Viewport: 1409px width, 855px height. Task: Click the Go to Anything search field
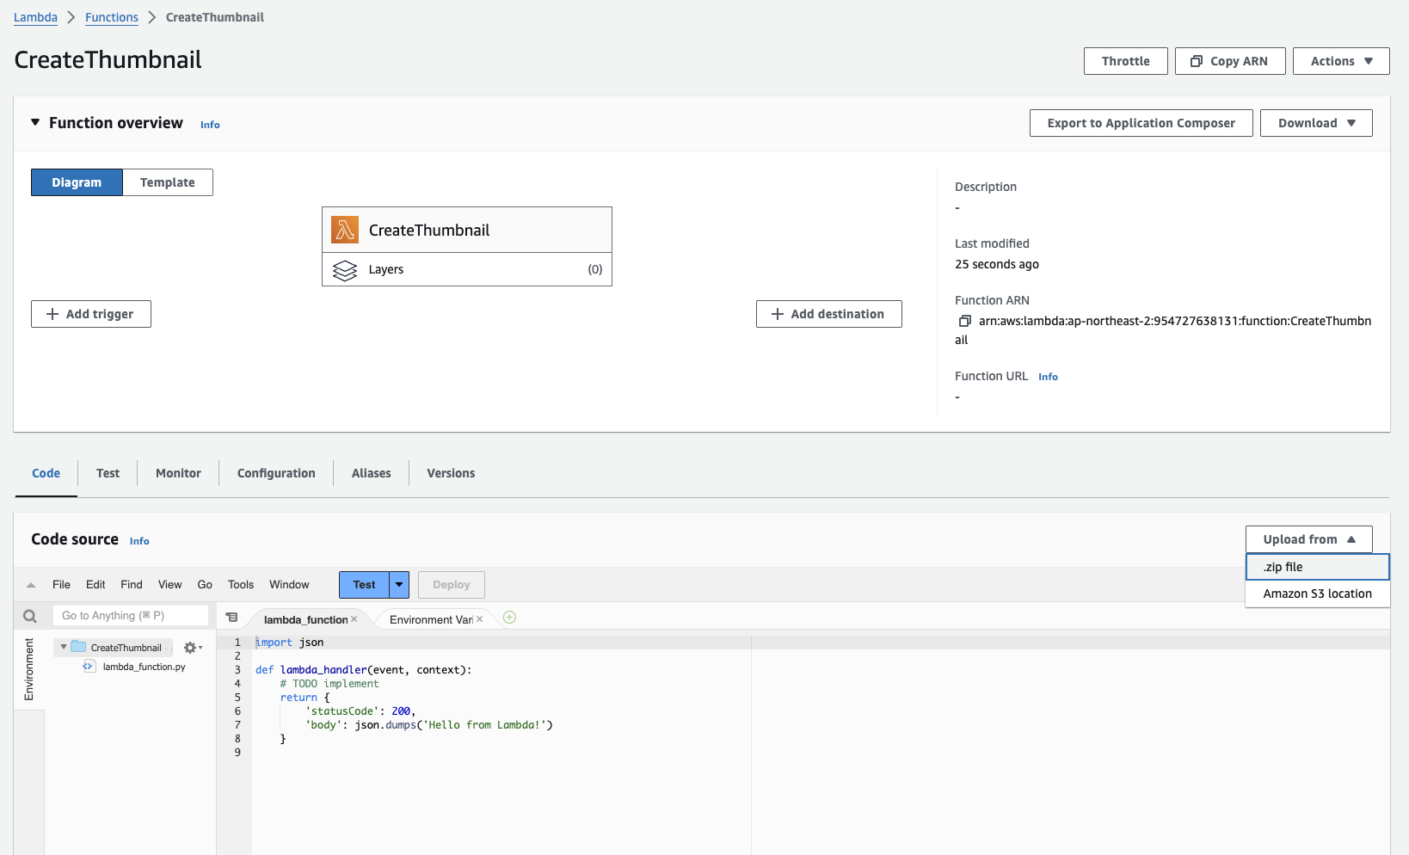pyautogui.click(x=131, y=616)
